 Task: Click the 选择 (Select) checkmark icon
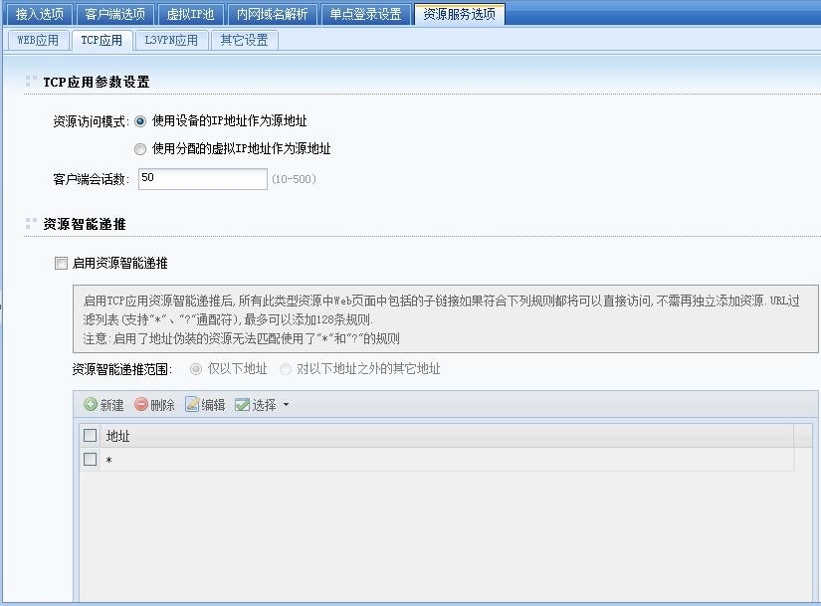pyautogui.click(x=242, y=405)
